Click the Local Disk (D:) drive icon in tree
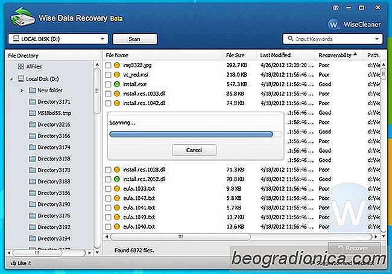392x274 pixels. click(x=21, y=79)
